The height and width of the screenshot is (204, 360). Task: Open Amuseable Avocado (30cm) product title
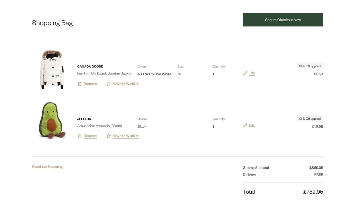99,126
